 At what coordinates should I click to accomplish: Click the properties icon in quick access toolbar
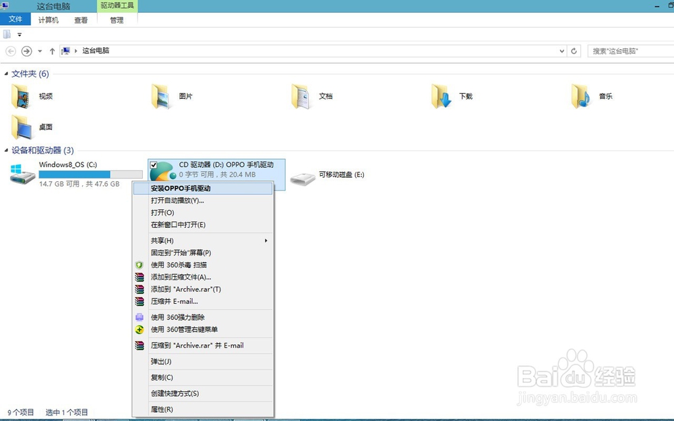coord(7,34)
